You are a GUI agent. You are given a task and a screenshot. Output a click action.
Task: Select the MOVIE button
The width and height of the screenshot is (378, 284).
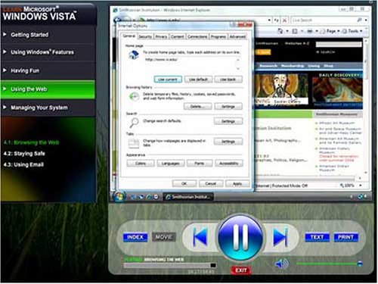(x=164, y=237)
